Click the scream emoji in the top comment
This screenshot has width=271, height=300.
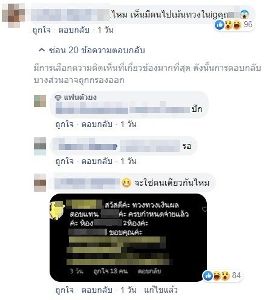coord(244,15)
